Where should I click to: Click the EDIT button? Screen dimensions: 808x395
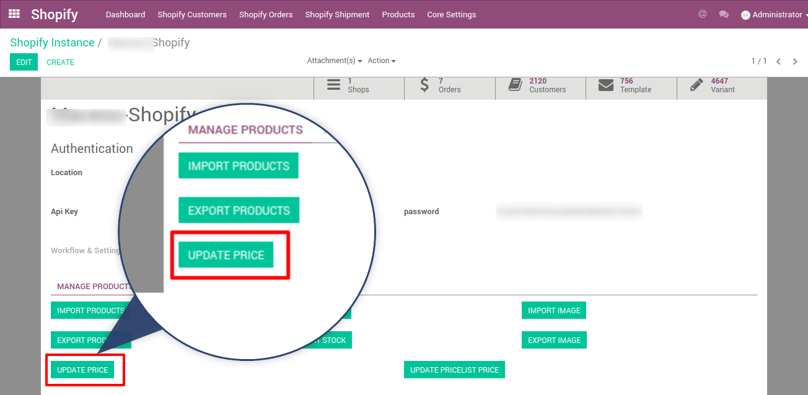(24, 62)
